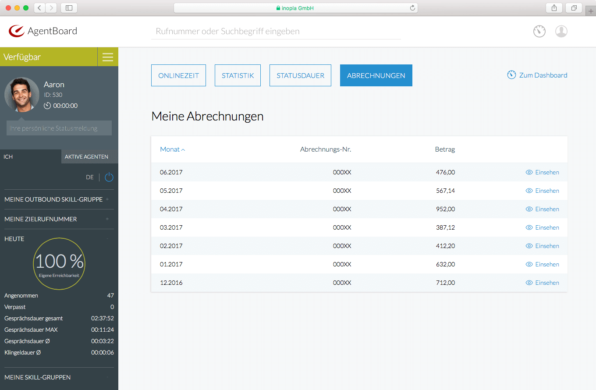
Task: Reload the page with the refresh icon
Action: pos(412,8)
